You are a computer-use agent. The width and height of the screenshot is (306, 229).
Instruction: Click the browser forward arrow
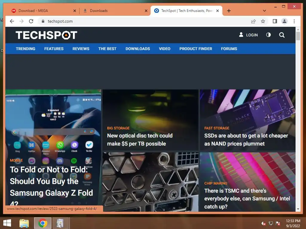click(x=22, y=21)
